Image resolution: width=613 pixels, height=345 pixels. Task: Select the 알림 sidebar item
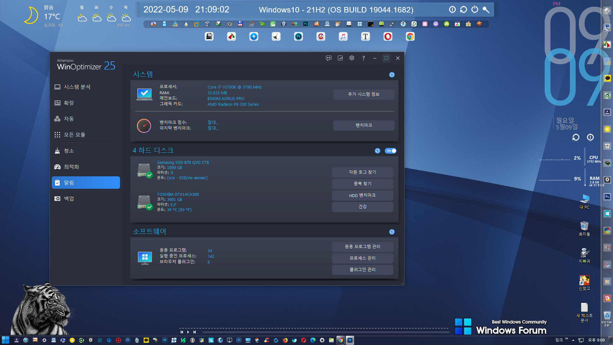[x=86, y=183]
